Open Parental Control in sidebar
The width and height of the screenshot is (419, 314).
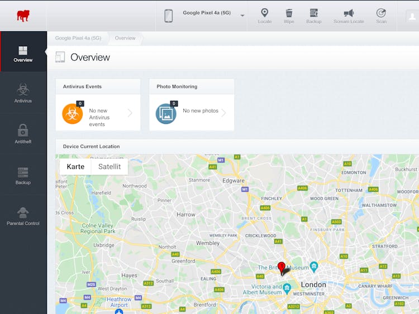tap(23, 216)
